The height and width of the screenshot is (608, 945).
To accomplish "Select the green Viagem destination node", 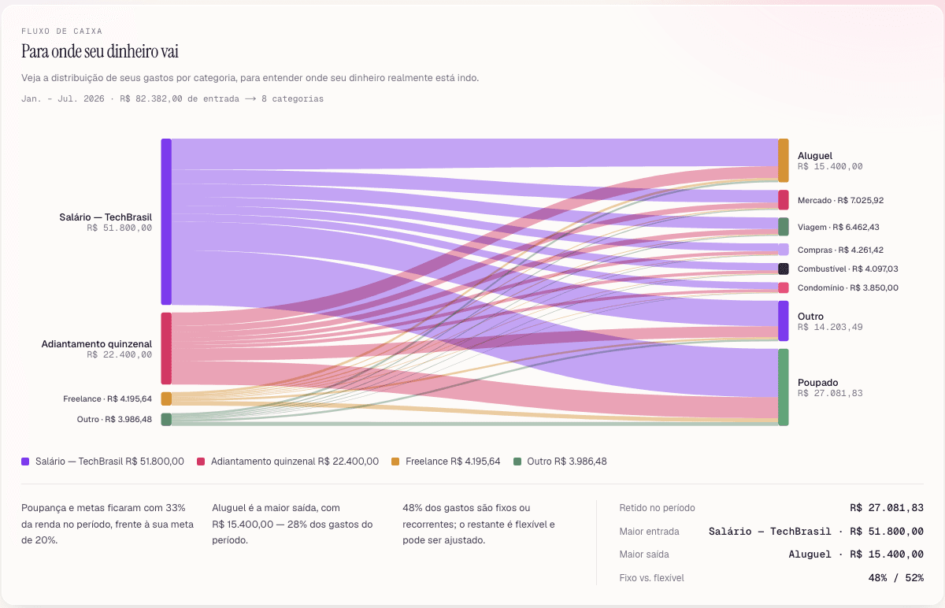I will click(784, 227).
